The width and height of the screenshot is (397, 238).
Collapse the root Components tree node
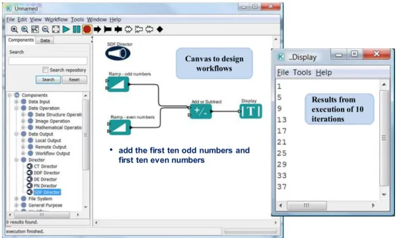(x=10, y=95)
